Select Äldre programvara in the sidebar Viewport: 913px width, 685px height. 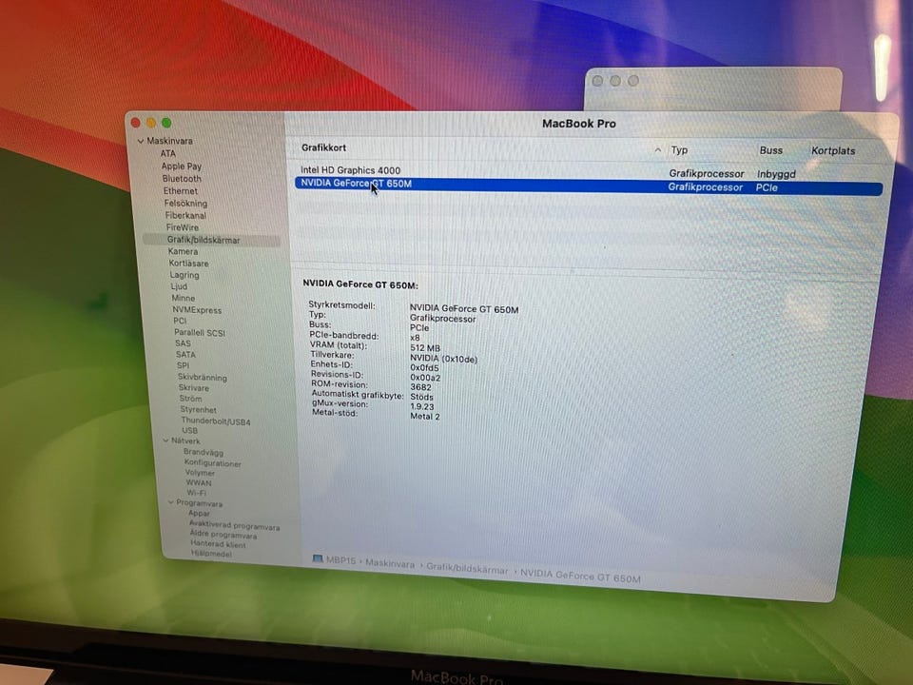[x=223, y=534]
